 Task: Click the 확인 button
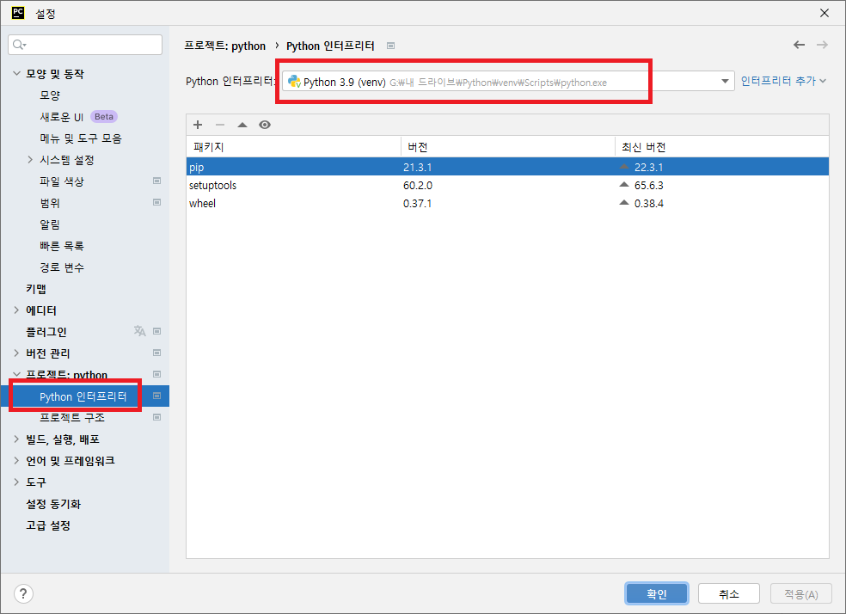pos(657,593)
